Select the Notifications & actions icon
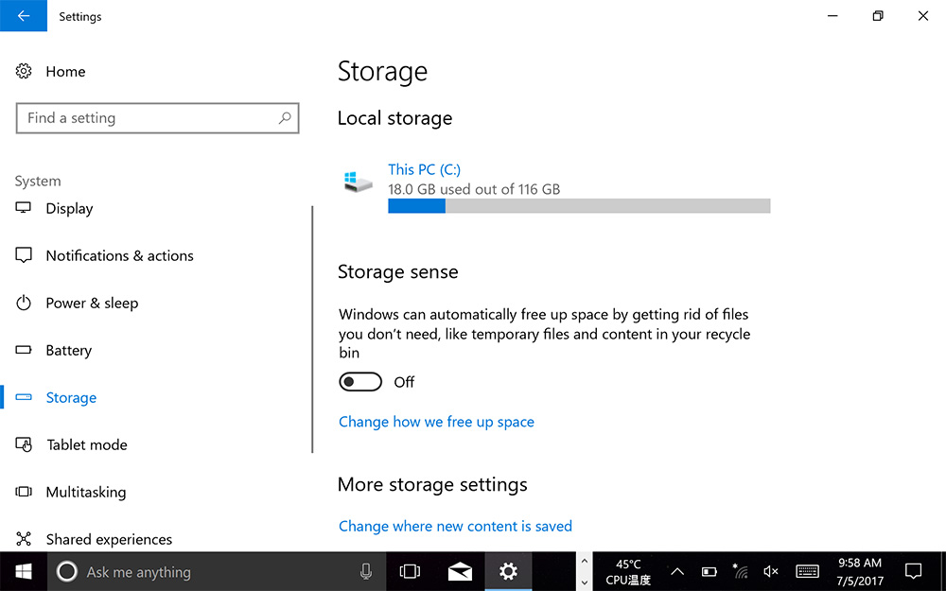 pos(24,255)
